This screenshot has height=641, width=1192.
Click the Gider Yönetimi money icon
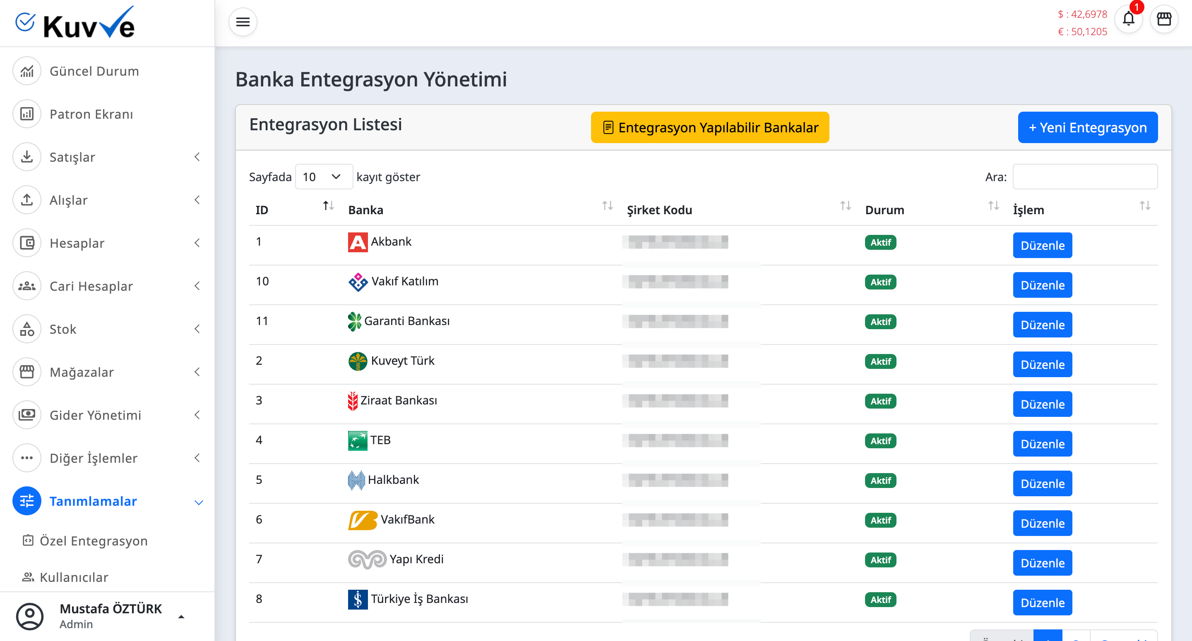[x=27, y=415]
